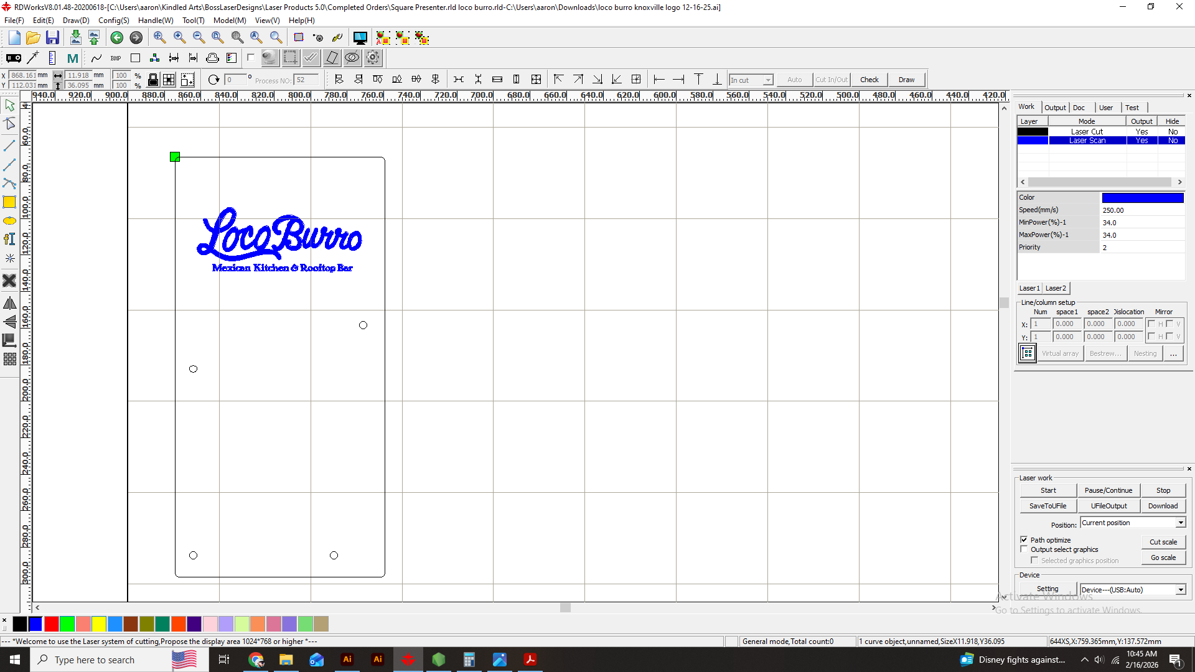This screenshot has width=1195, height=672.
Task: Open the Position dropdown
Action: [x=1180, y=523]
